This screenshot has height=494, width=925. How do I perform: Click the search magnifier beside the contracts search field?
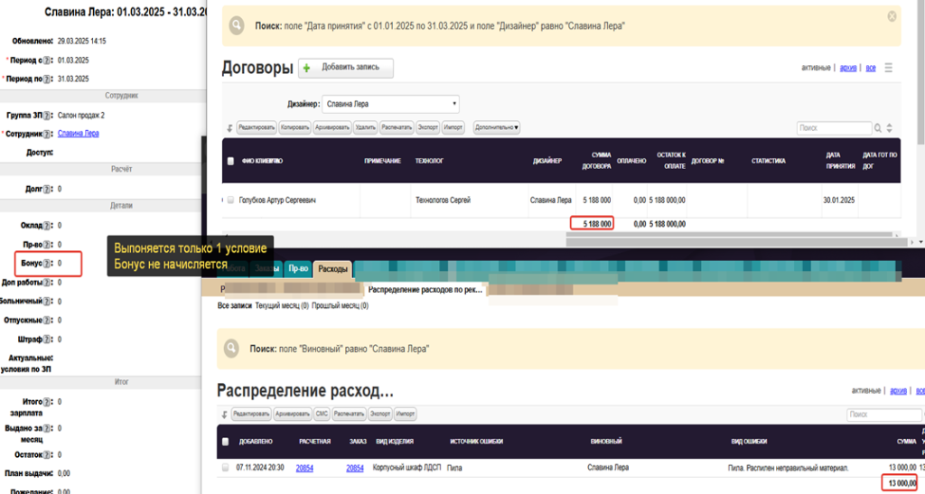pyautogui.click(x=879, y=128)
